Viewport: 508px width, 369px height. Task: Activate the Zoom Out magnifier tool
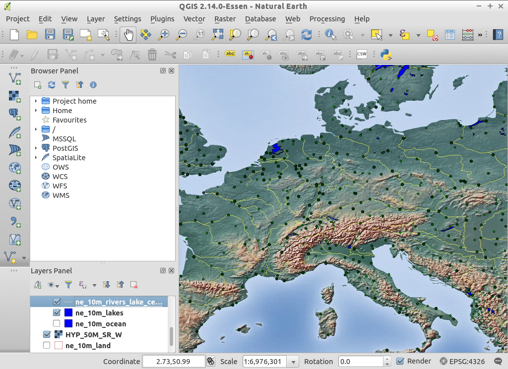coord(182,34)
